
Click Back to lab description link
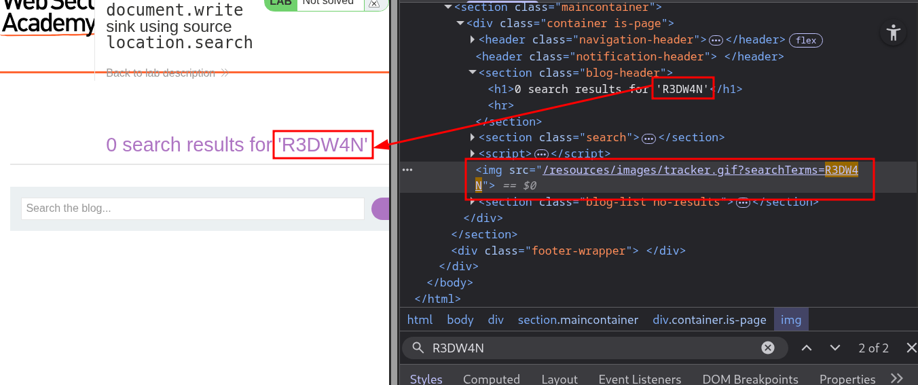pos(160,73)
